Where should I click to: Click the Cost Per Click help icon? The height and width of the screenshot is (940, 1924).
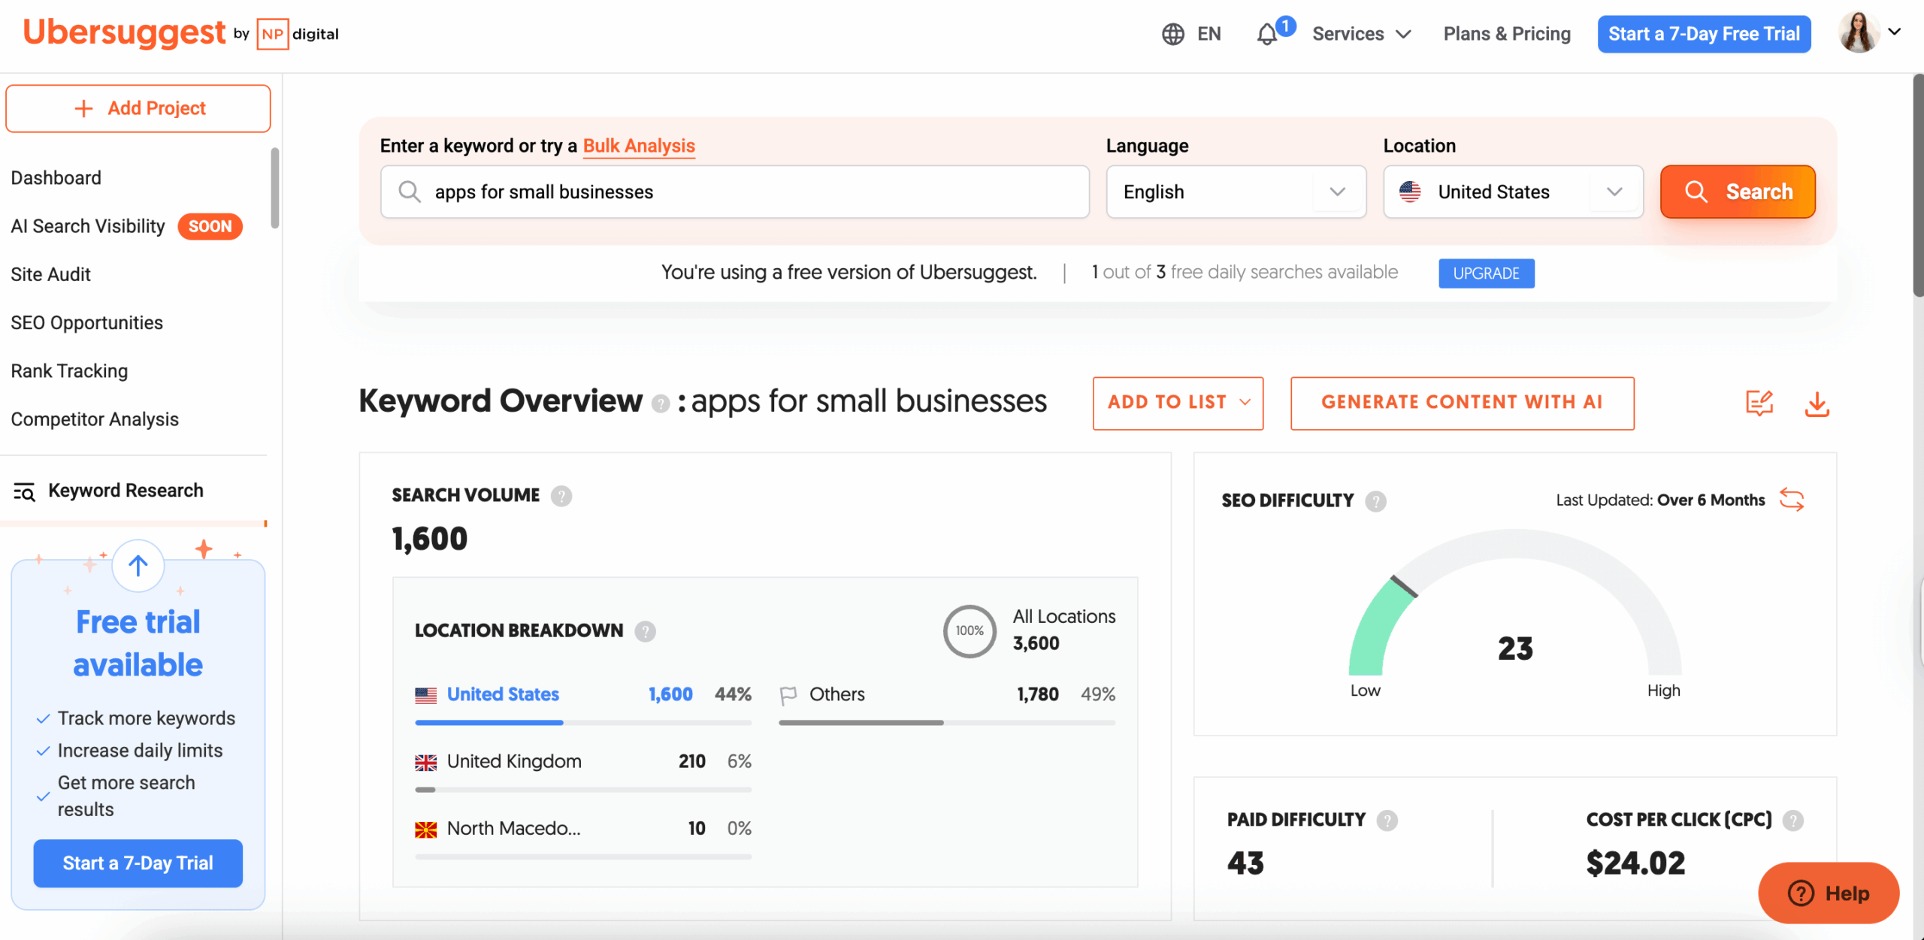click(1793, 821)
